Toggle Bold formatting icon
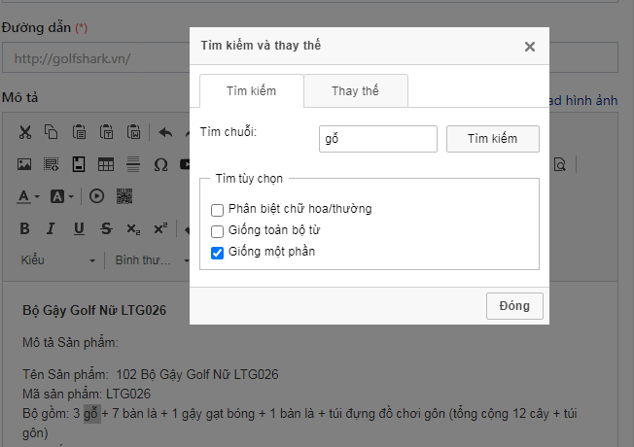 25,228
